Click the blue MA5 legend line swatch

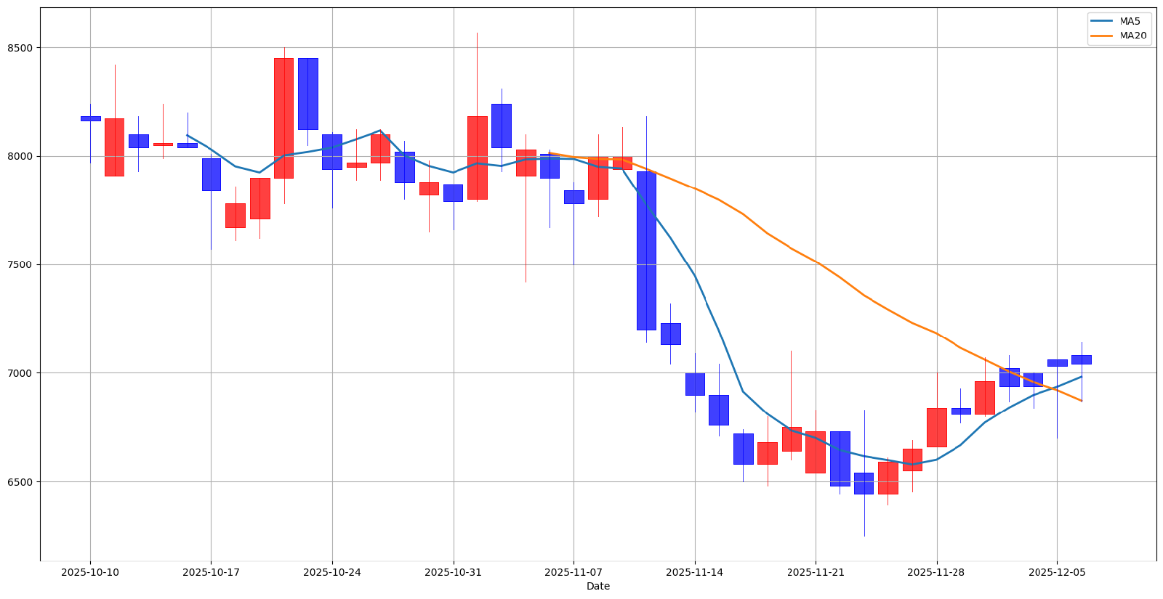(1102, 22)
